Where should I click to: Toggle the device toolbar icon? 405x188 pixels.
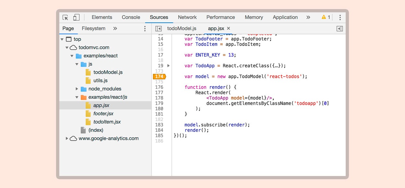pyautogui.click(x=76, y=18)
